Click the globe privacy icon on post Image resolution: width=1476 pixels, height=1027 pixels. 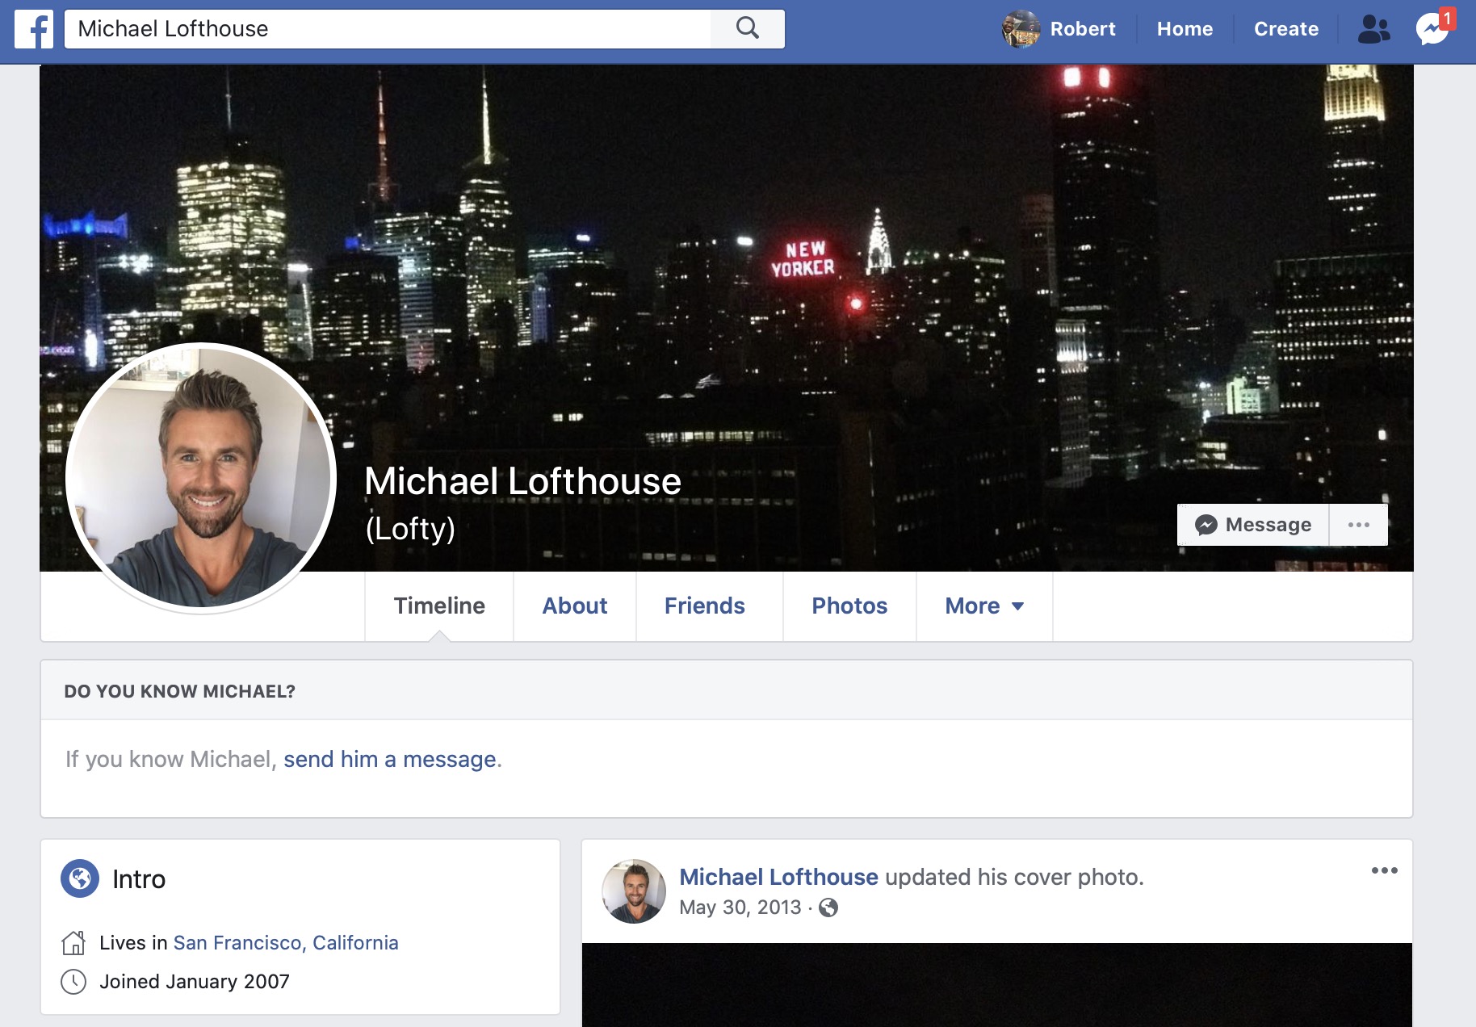[828, 908]
